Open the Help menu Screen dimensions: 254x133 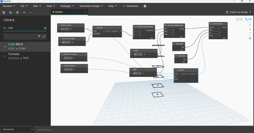[112, 6]
